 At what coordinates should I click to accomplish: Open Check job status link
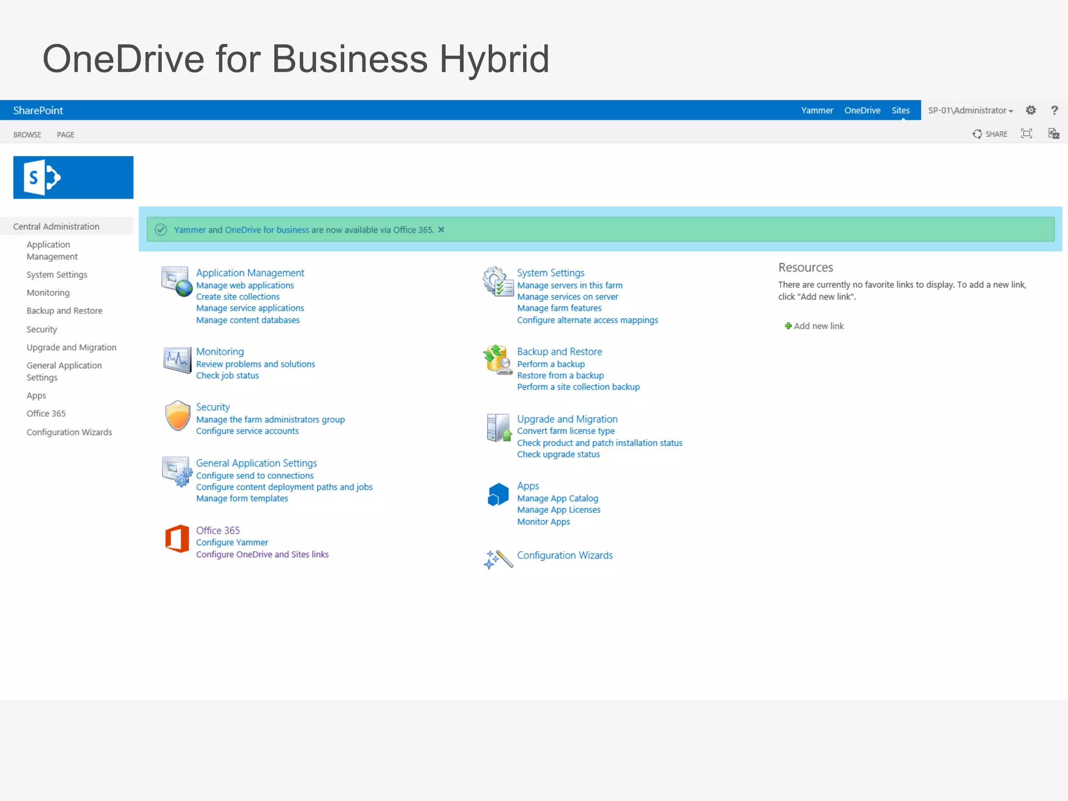coord(227,375)
